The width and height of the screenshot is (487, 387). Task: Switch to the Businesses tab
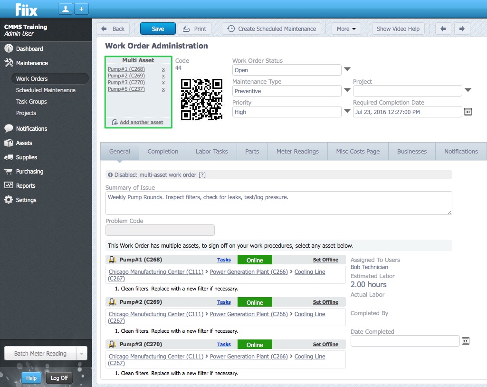412,151
